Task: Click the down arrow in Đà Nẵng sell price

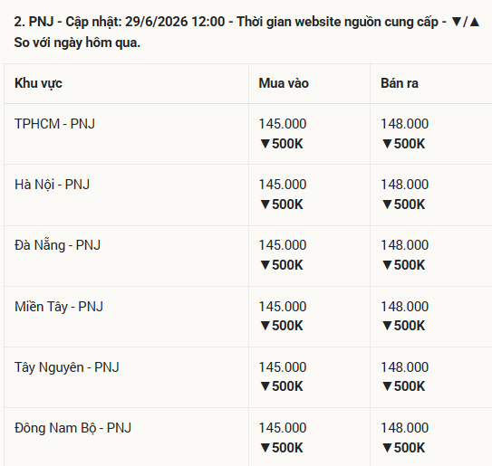Action: (x=387, y=265)
